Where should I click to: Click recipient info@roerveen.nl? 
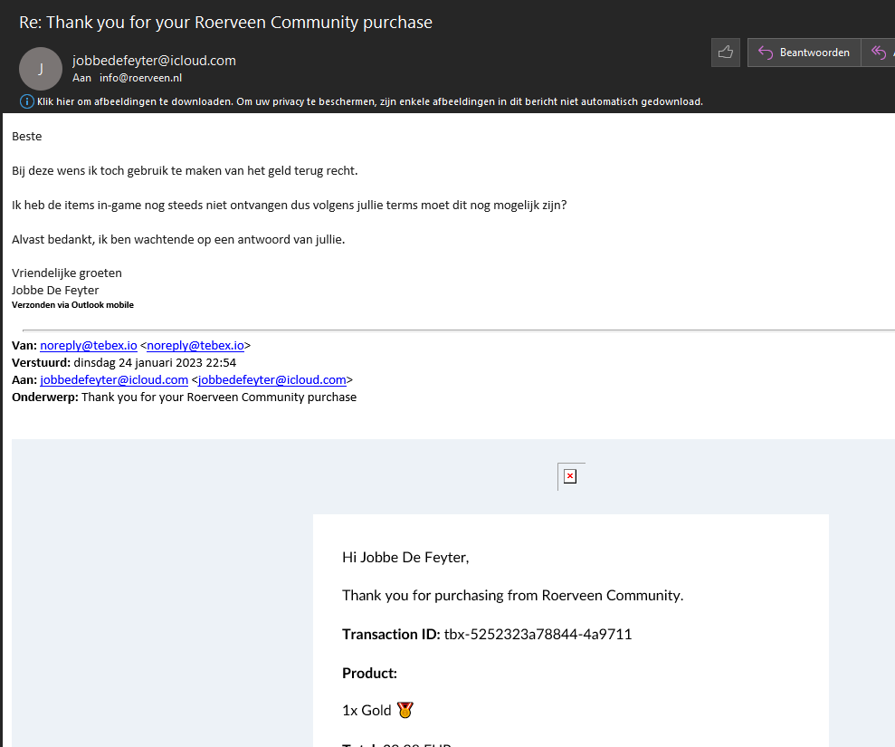click(x=140, y=78)
